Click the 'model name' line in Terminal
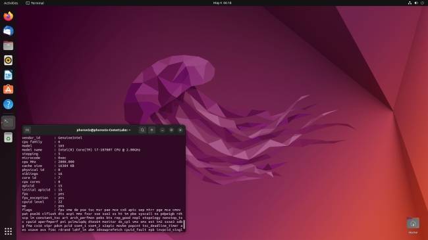The height and width of the screenshot is (240, 428). pyautogui.click(x=81, y=150)
